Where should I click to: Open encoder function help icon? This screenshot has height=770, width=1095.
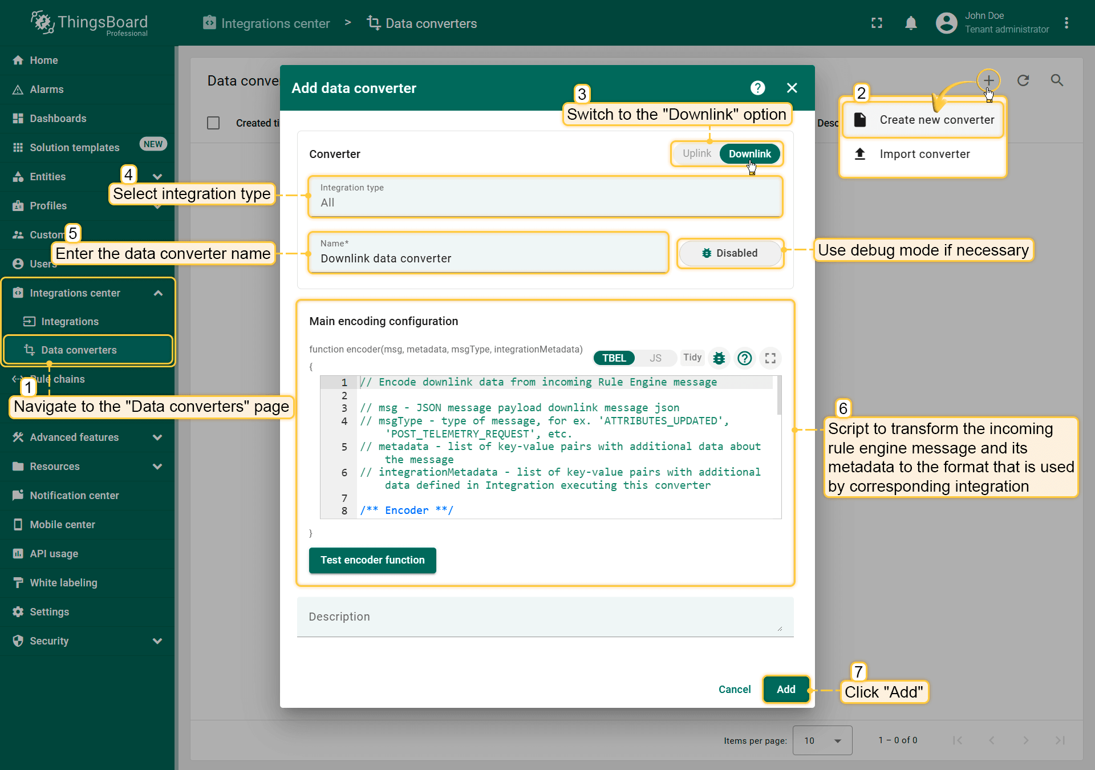tap(744, 358)
